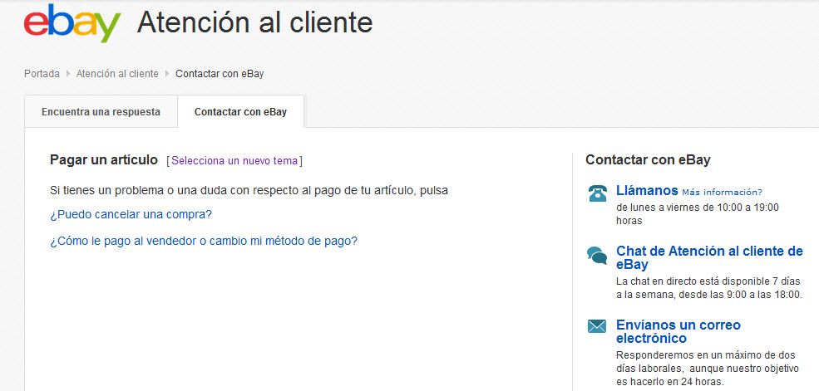Image resolution: width=819 pixels, height=391 pixels.
Task: Click the chat bubbles icon
Action: point(597,255)
